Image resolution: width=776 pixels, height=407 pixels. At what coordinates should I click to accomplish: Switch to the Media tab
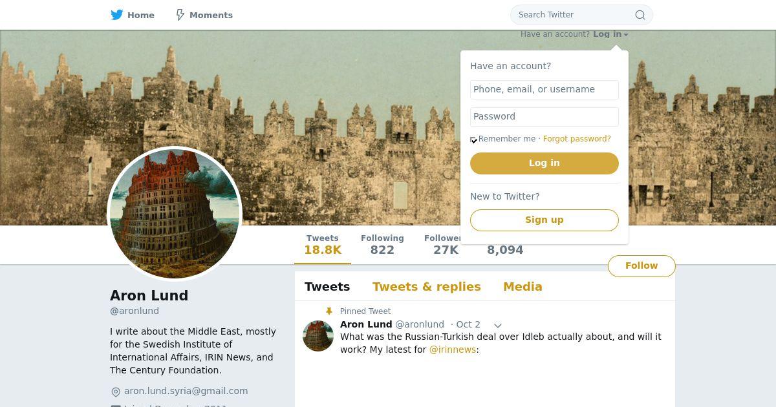pyautogui.click(x=523, y=287)
